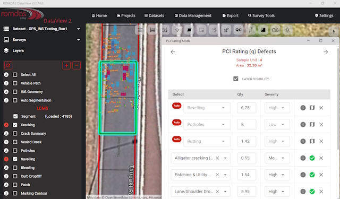Toggle the Layer Visibility checkbox
The height and width of the screenshot is (199, 340).
[236, 79]
